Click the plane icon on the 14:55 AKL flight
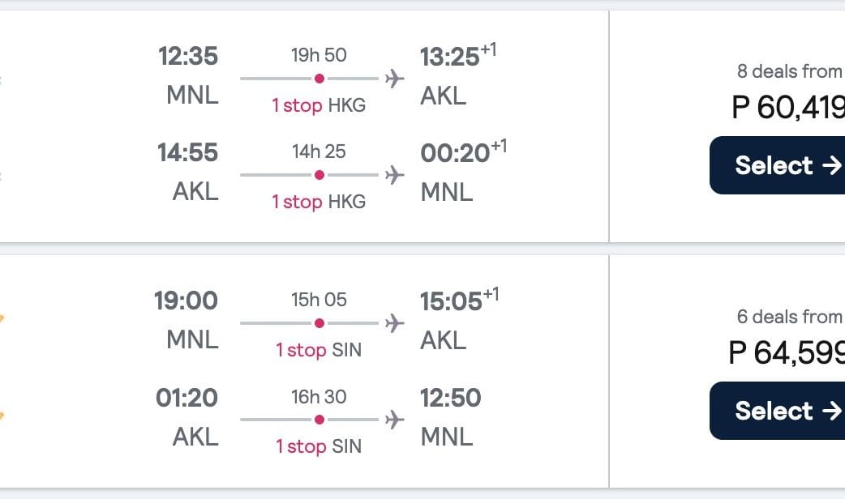This screenshot has height=499, width=845. pyautogui.click(x=395, y=175)
